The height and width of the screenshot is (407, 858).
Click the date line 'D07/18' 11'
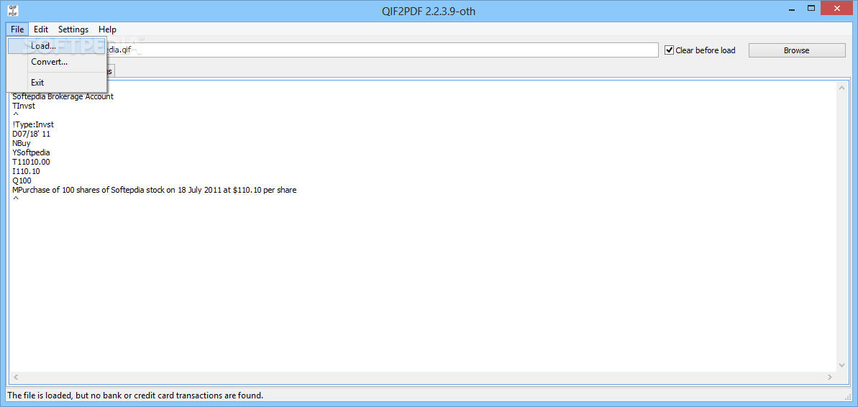(32, 134)
